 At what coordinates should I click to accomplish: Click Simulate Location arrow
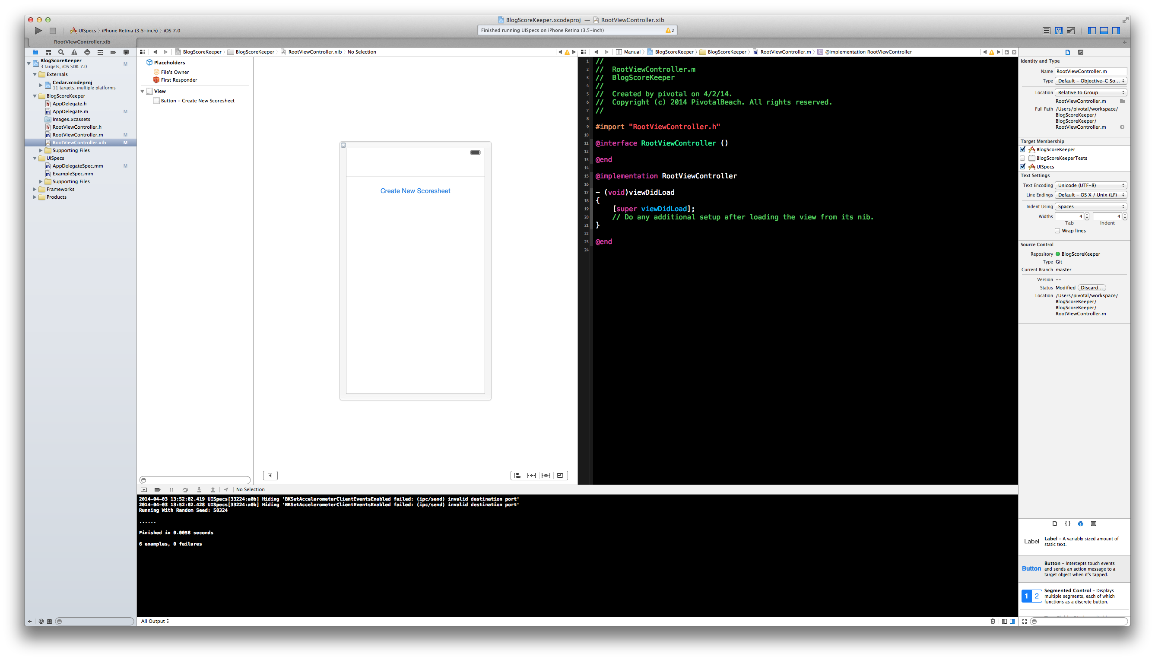(226, 489)
